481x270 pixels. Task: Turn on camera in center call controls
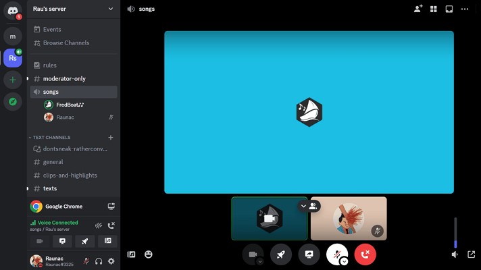coord(252,254)
